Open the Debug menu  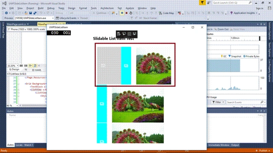pos(51,8)
